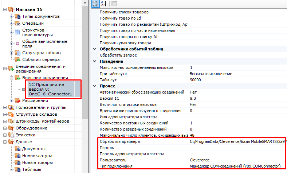Collapse the Внешние соединения и расширения node

5,69
